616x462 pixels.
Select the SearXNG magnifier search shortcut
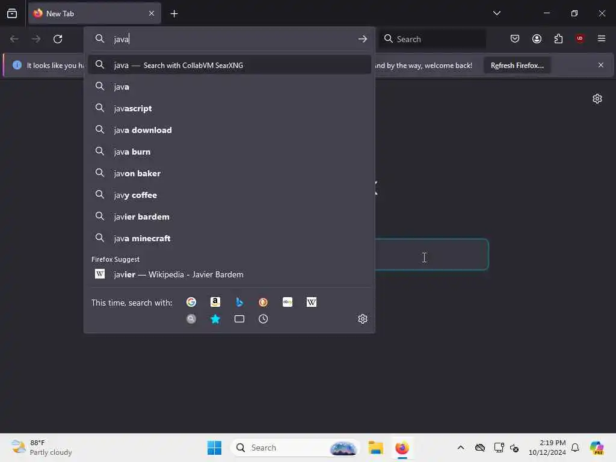pyautogui.click(x=191, y=319)
